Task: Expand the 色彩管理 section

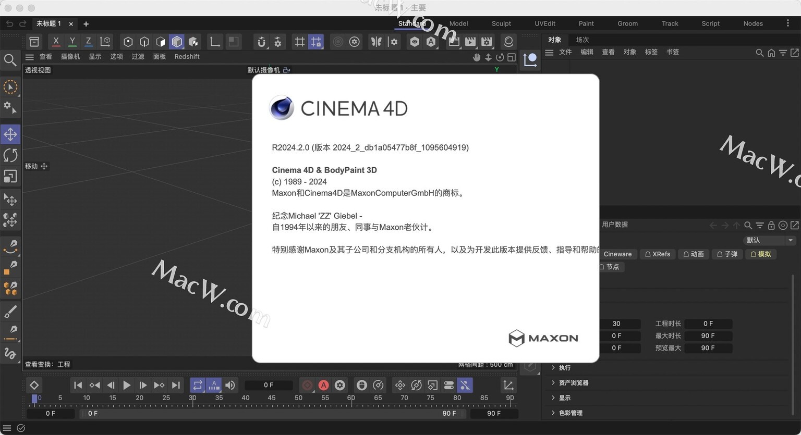Action: click(571, 413)
